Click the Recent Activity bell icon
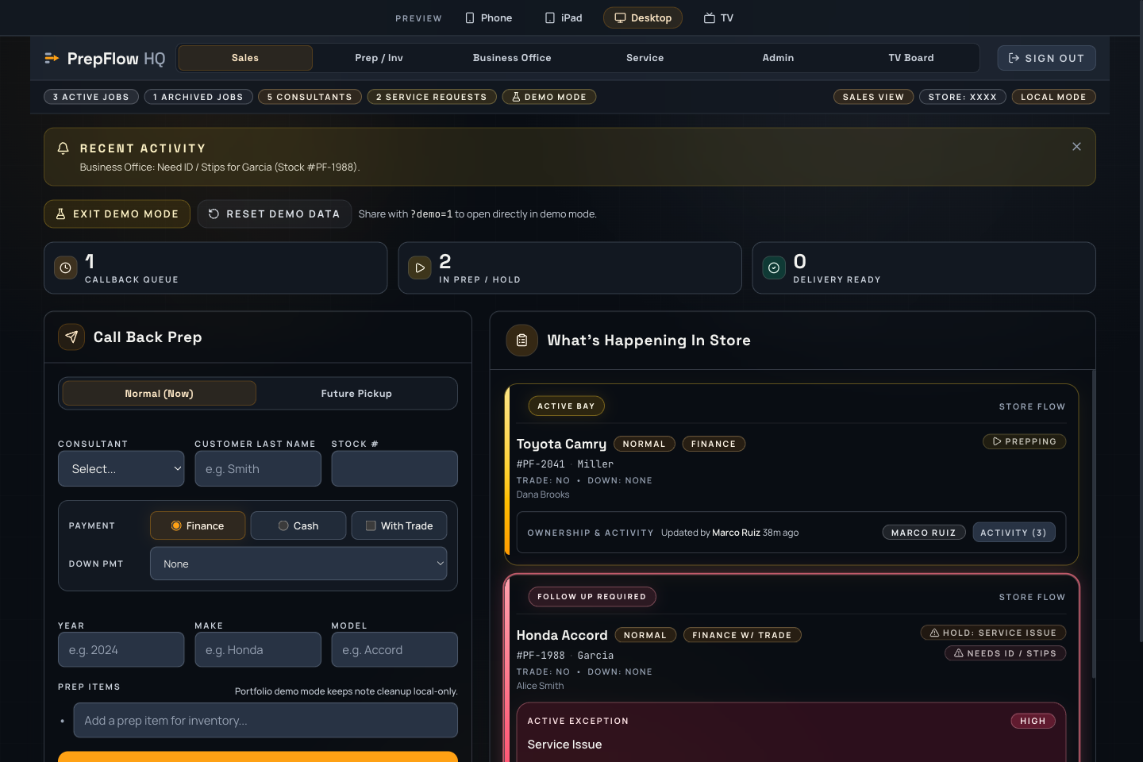The width and height of the screenshot is (1143, 762). tap(63, 148)
